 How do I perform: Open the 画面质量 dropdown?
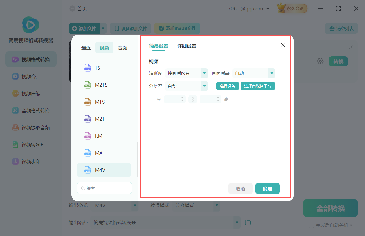click(271, 74)
